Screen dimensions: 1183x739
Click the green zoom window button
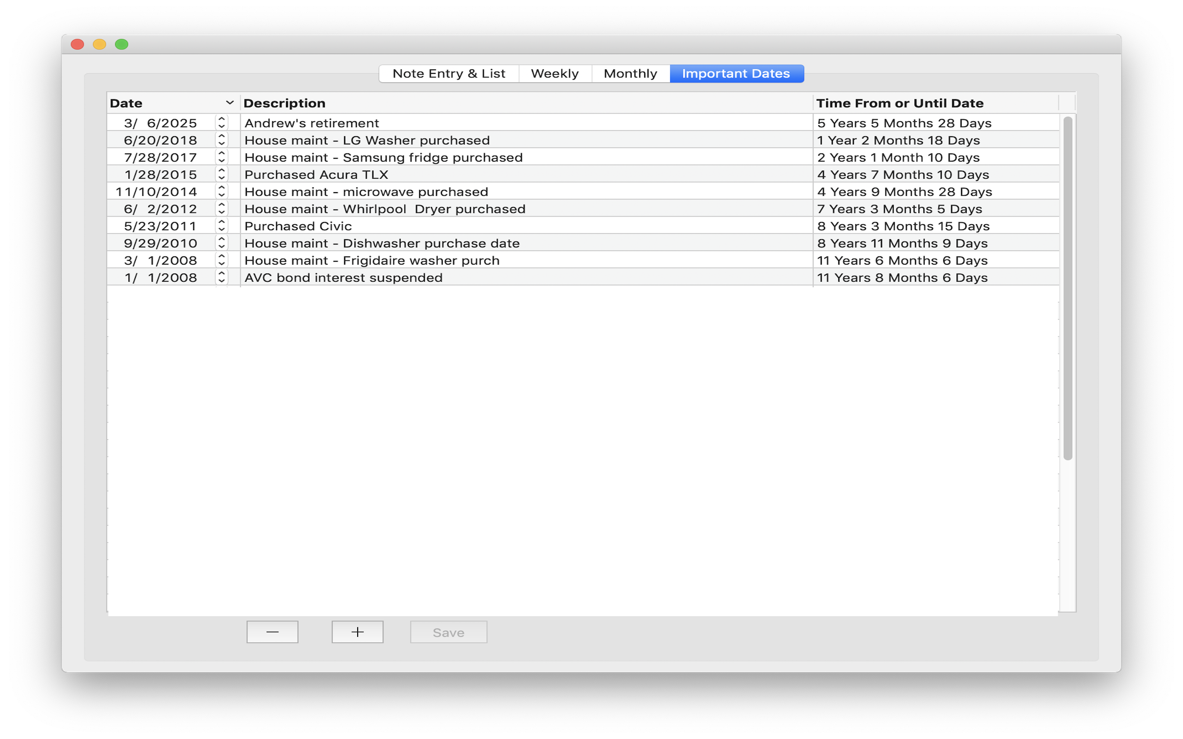tap(122, 44)
